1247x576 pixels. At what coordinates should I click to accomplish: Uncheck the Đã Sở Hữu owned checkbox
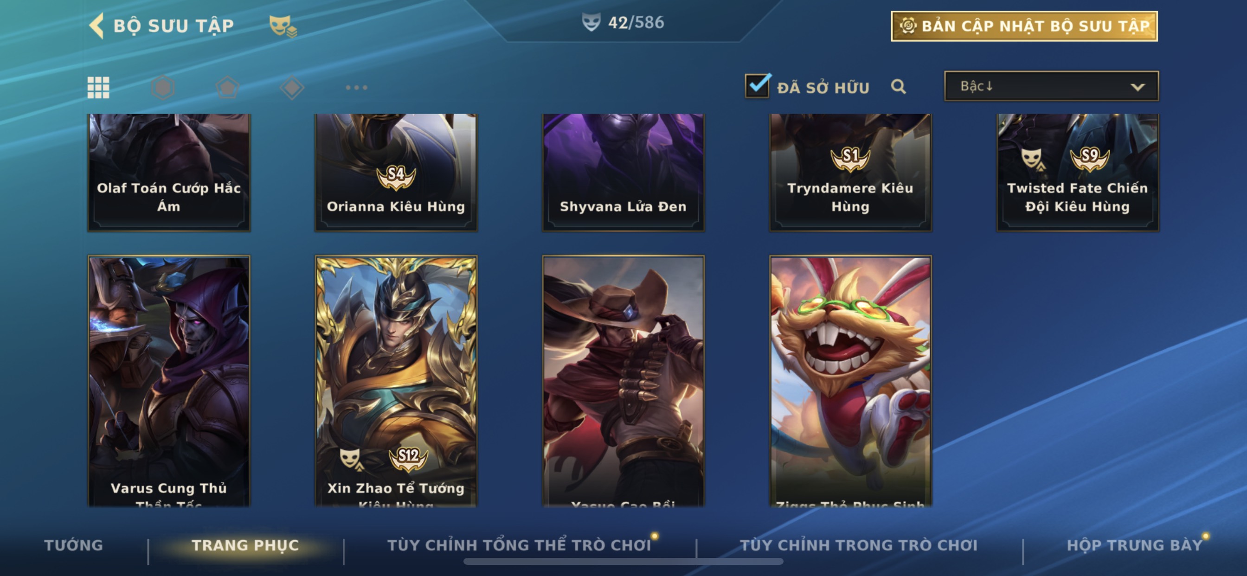(757, 86)
